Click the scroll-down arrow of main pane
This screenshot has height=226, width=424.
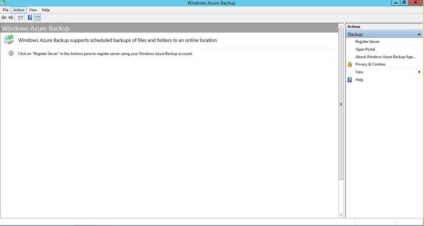point(341,215)
